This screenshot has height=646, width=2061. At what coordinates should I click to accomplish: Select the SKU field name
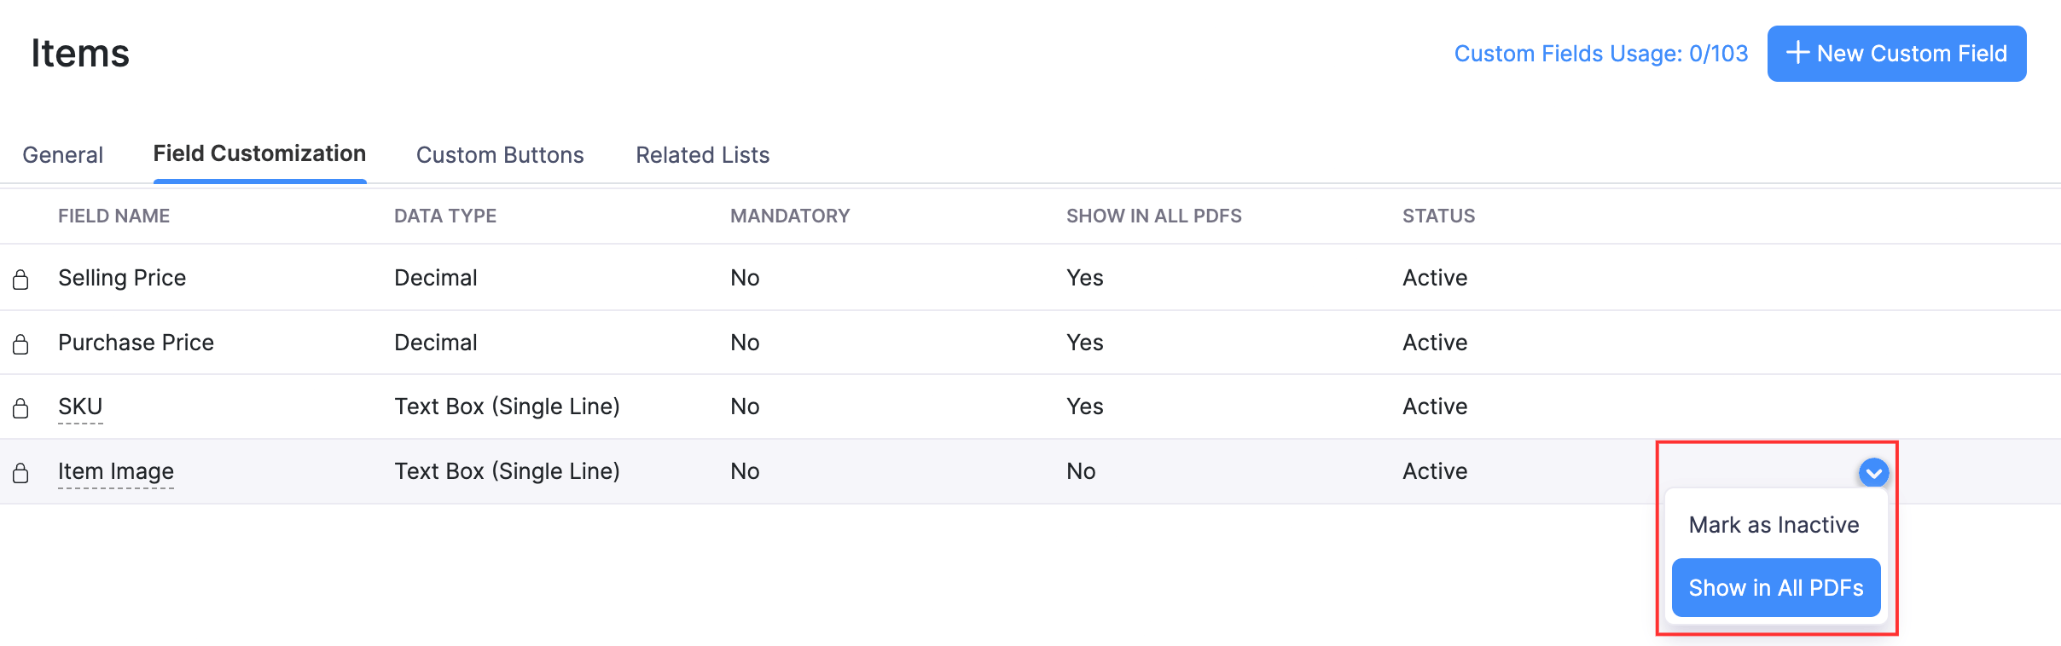click(80, 407)
